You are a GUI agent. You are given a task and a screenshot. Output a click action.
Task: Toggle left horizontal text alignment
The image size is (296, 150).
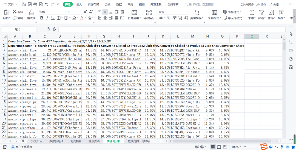click(99, 18)
